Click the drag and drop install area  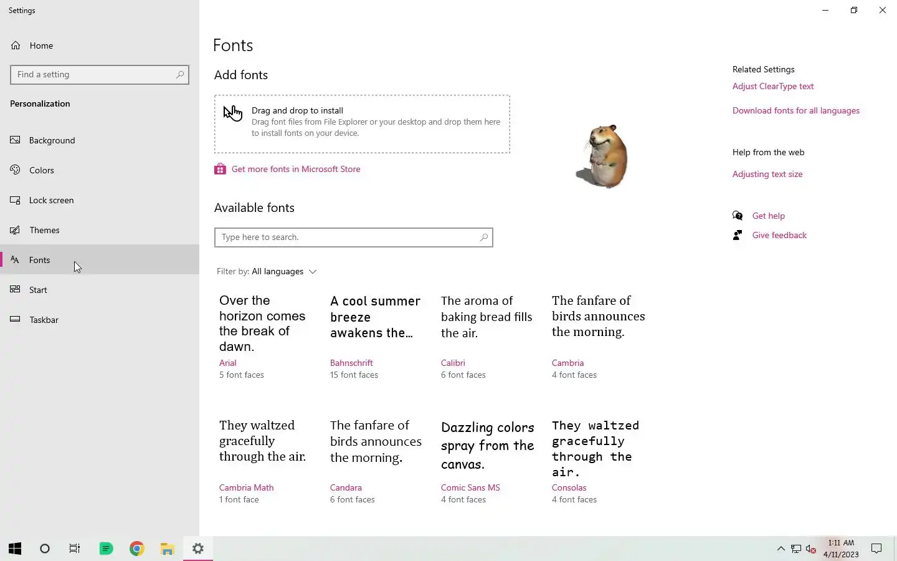pos(362,124)
